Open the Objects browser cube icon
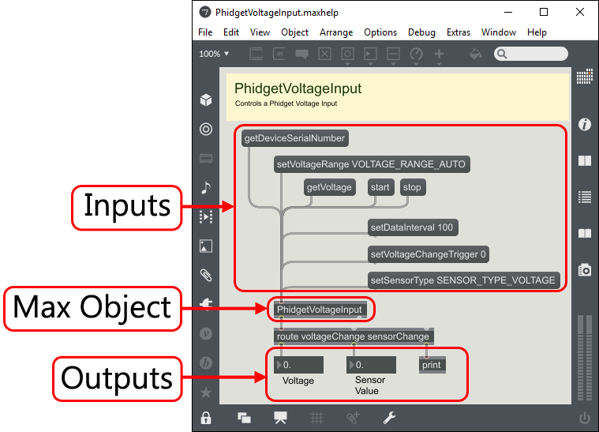Screen dimensions: 599x432 (206, 100)
